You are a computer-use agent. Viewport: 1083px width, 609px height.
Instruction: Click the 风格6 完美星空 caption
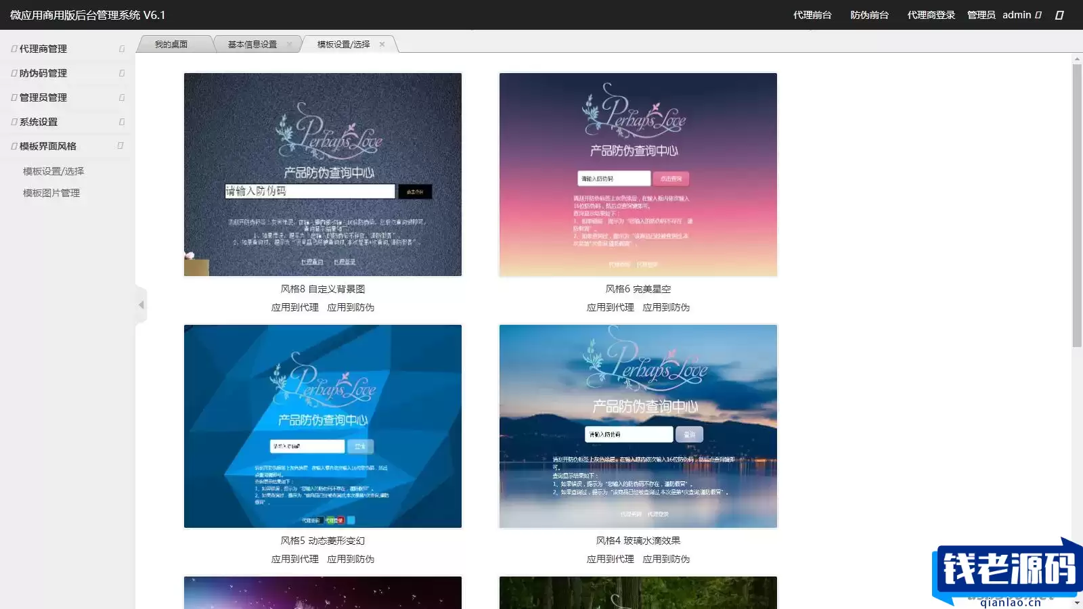point(638,289)
